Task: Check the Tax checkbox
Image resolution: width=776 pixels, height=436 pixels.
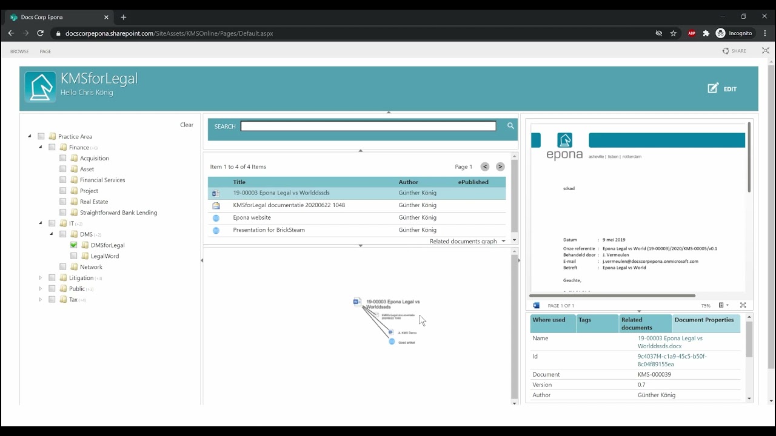Action: (x=52, y=300)
